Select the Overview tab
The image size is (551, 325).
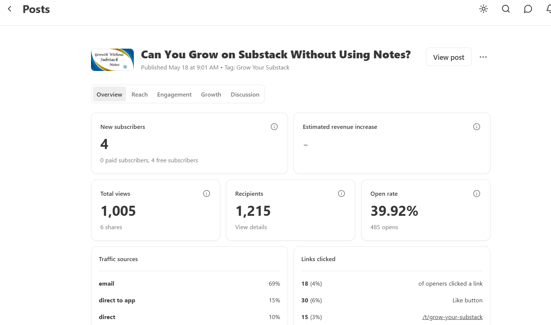[x=109, y=94]
